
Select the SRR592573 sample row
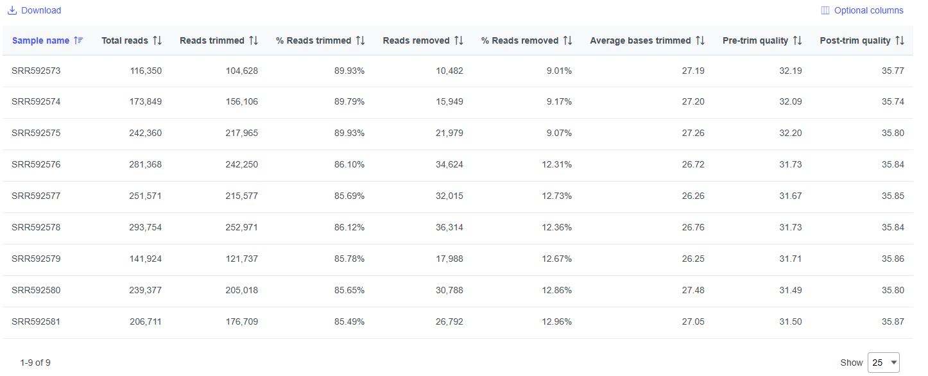(36, 71)
